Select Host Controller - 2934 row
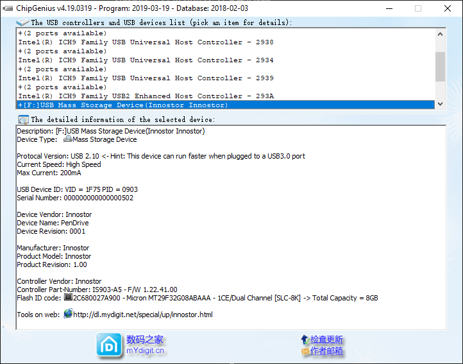 (225, 60)
